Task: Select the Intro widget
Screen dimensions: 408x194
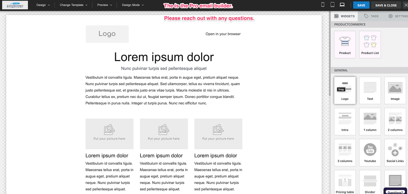Action: tap(345, 121)
